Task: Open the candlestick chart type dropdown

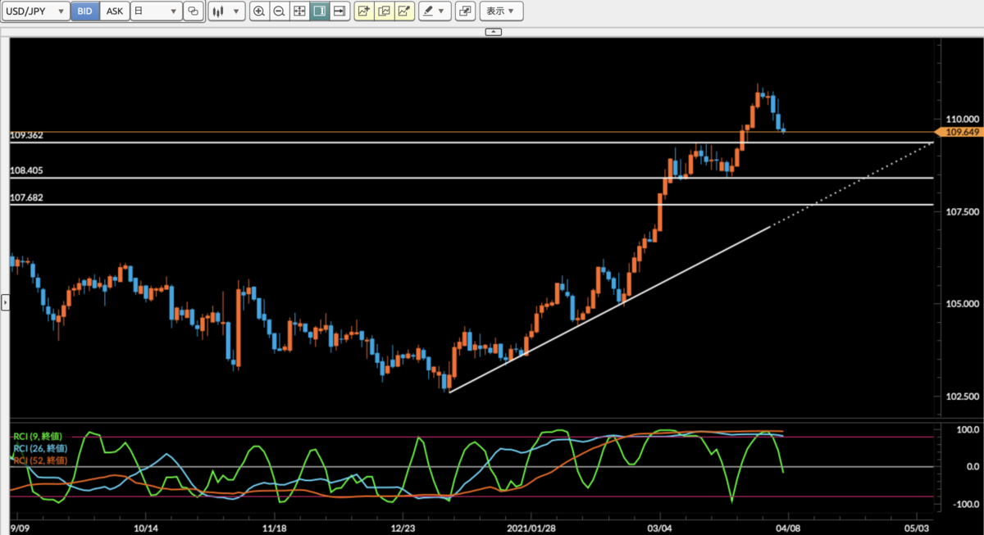Action: 226,11
